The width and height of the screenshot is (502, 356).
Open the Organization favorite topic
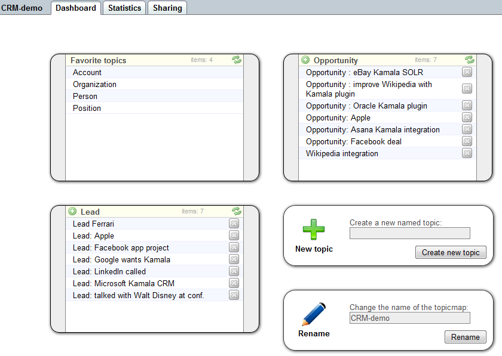pos(94,84)
